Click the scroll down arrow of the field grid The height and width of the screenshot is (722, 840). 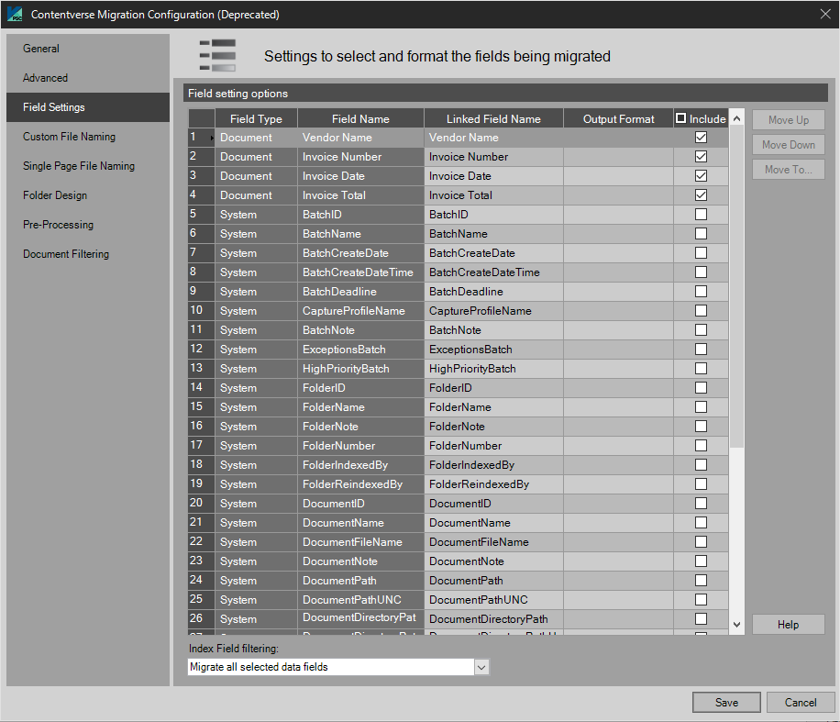point(737,625)
